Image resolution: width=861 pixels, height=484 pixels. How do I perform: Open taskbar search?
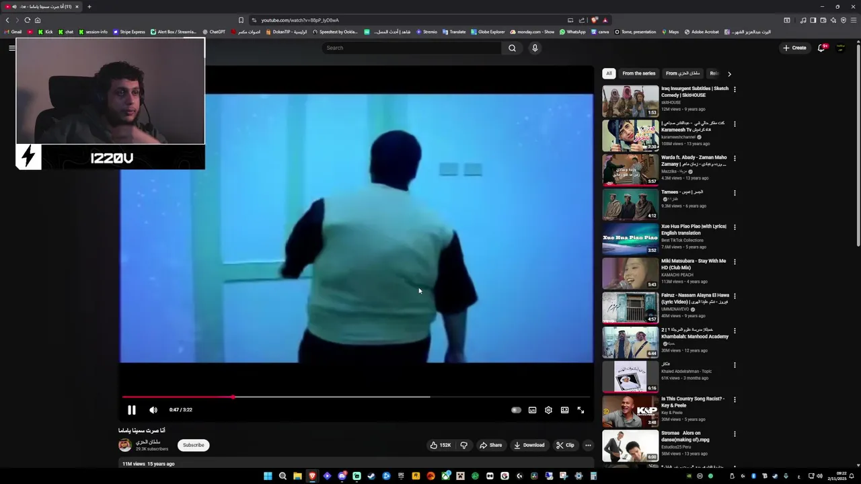point(283,476)
